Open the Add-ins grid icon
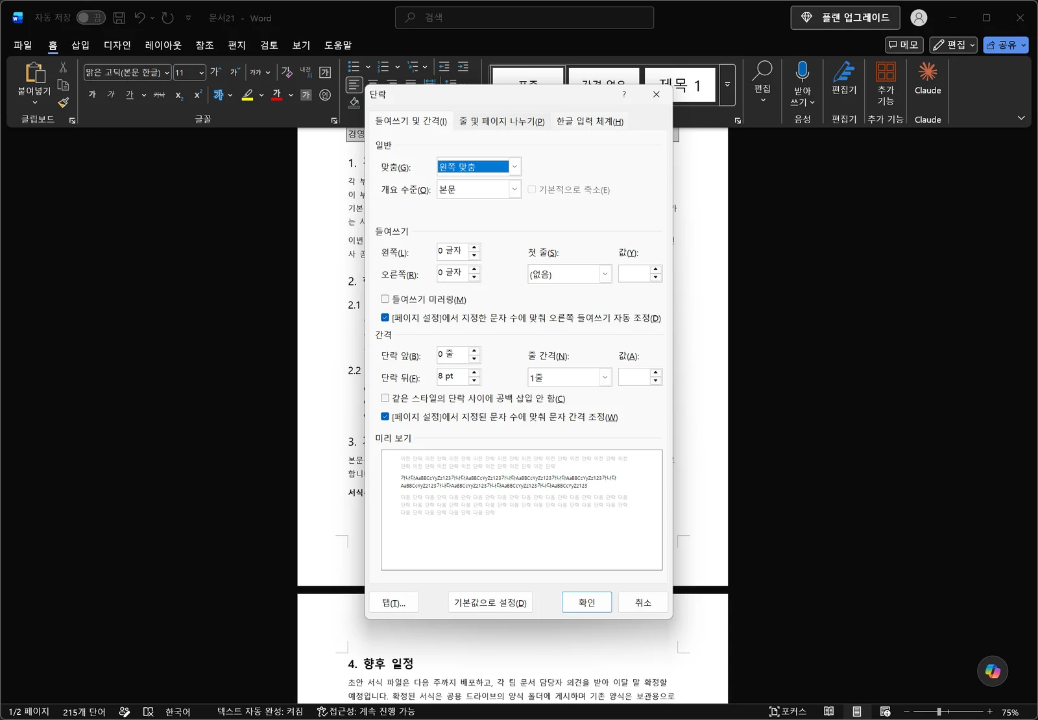This screenshot has width=1038, height=720. pos(886,71)
